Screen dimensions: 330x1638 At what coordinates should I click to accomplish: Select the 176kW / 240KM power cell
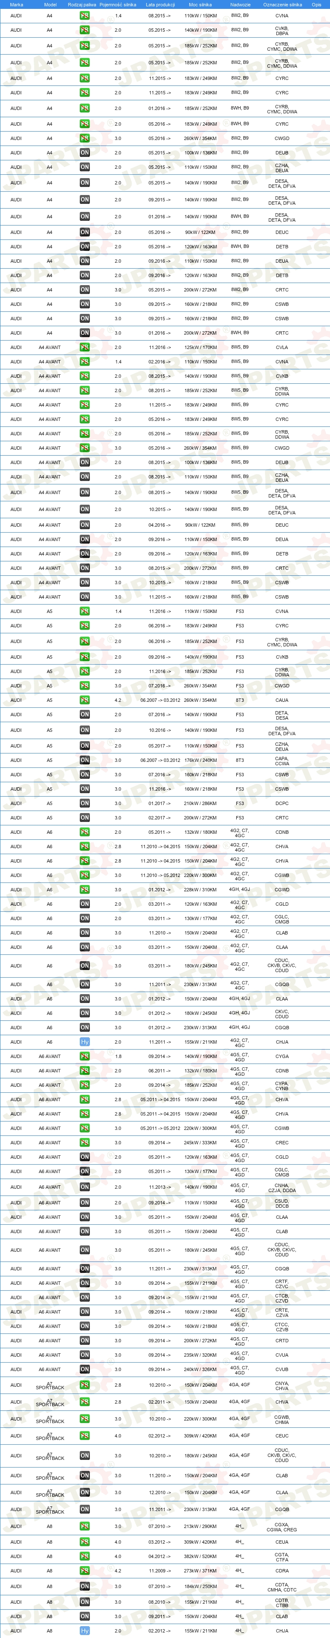[200, 760]
